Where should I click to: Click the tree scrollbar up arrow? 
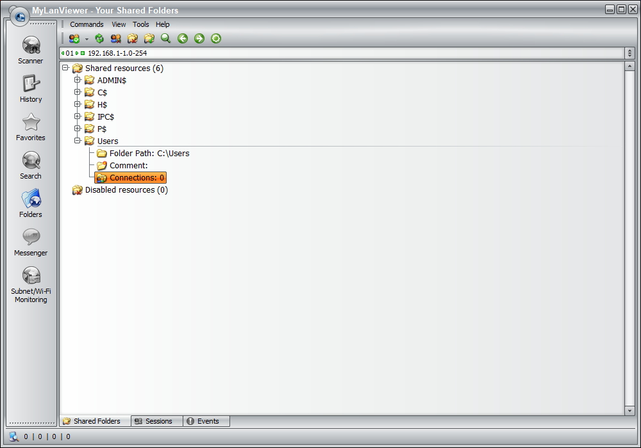point(629,66)
